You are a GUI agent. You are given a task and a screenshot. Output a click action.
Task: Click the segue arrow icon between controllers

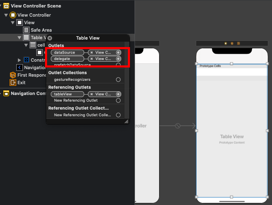[177, 126]
